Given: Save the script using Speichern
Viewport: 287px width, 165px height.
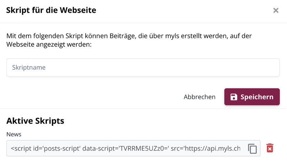Looking at the screenshot, I should point(252,97).
